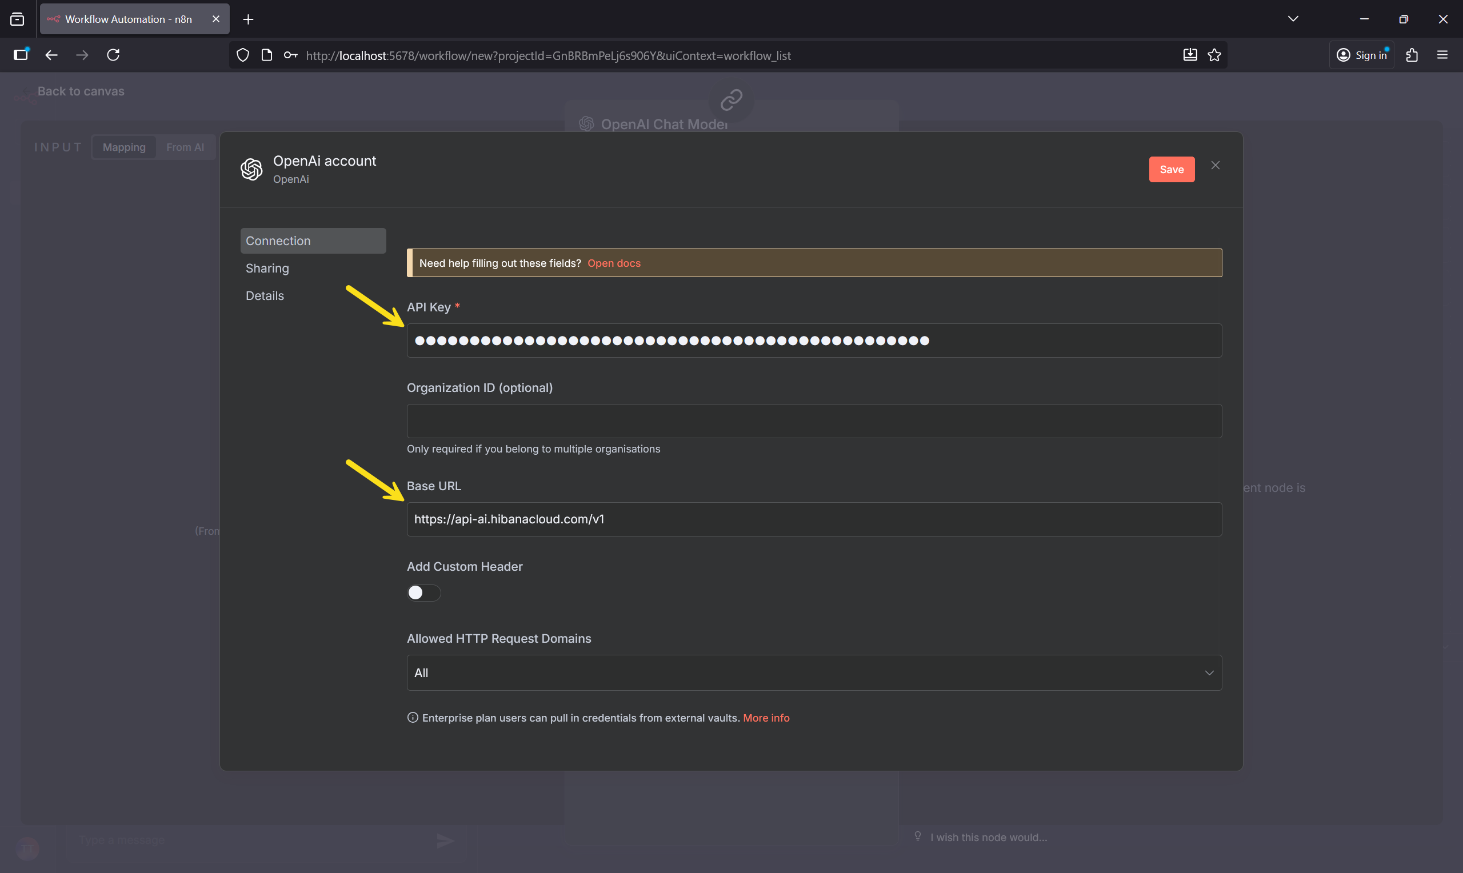Open the tracking protection shield icon

pyautogui.click(x=243, y=55)
